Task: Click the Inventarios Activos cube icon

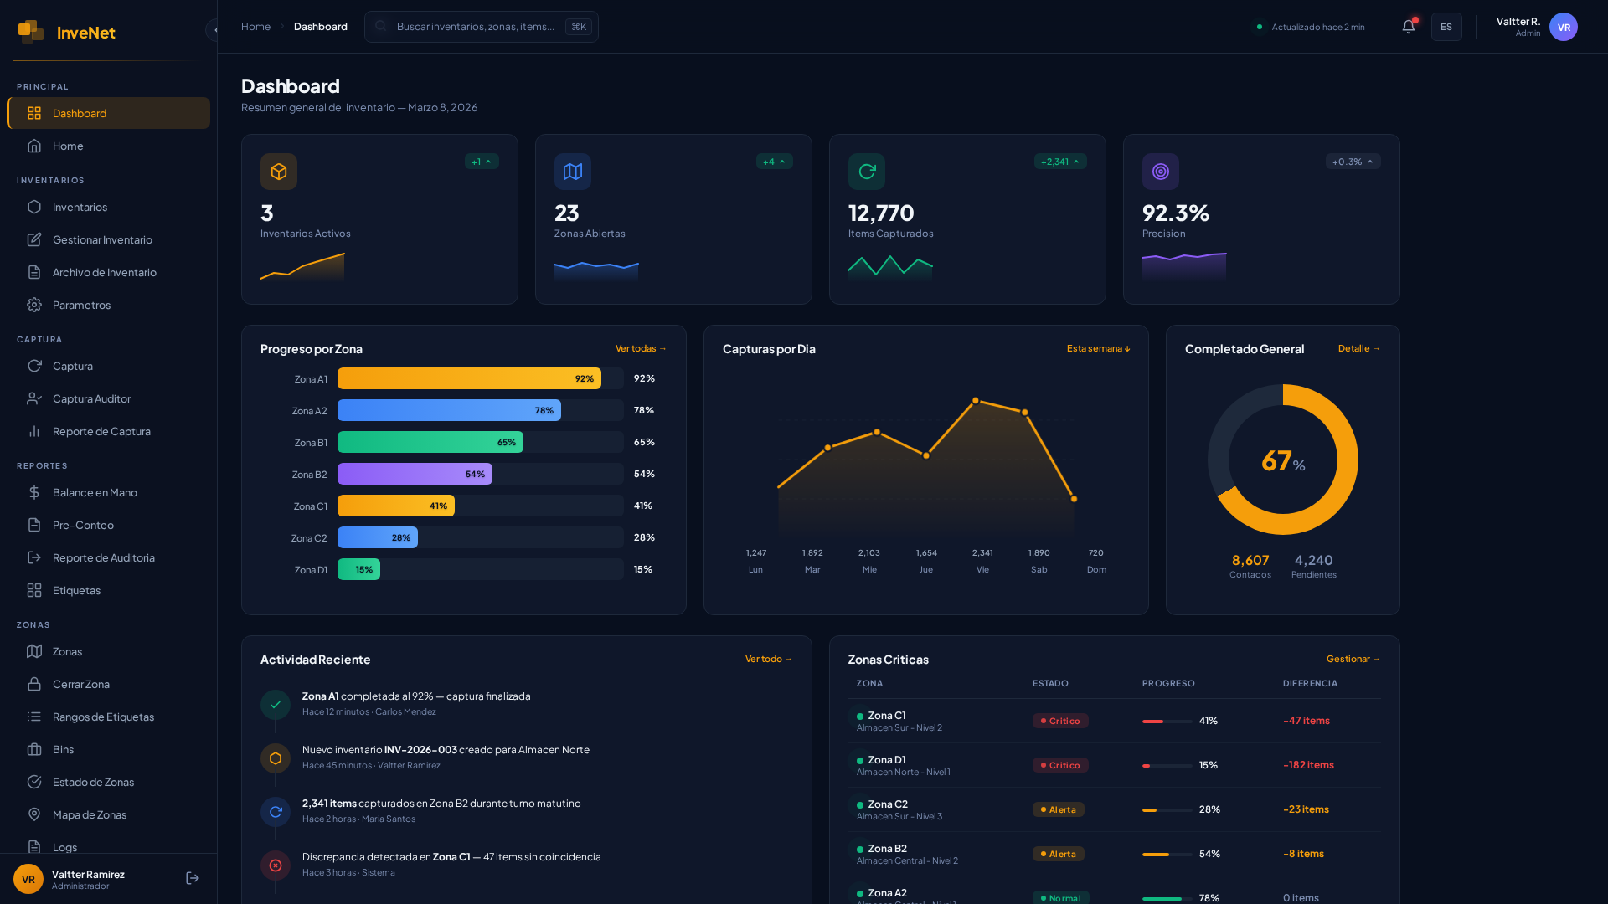Action: point(279,172)
